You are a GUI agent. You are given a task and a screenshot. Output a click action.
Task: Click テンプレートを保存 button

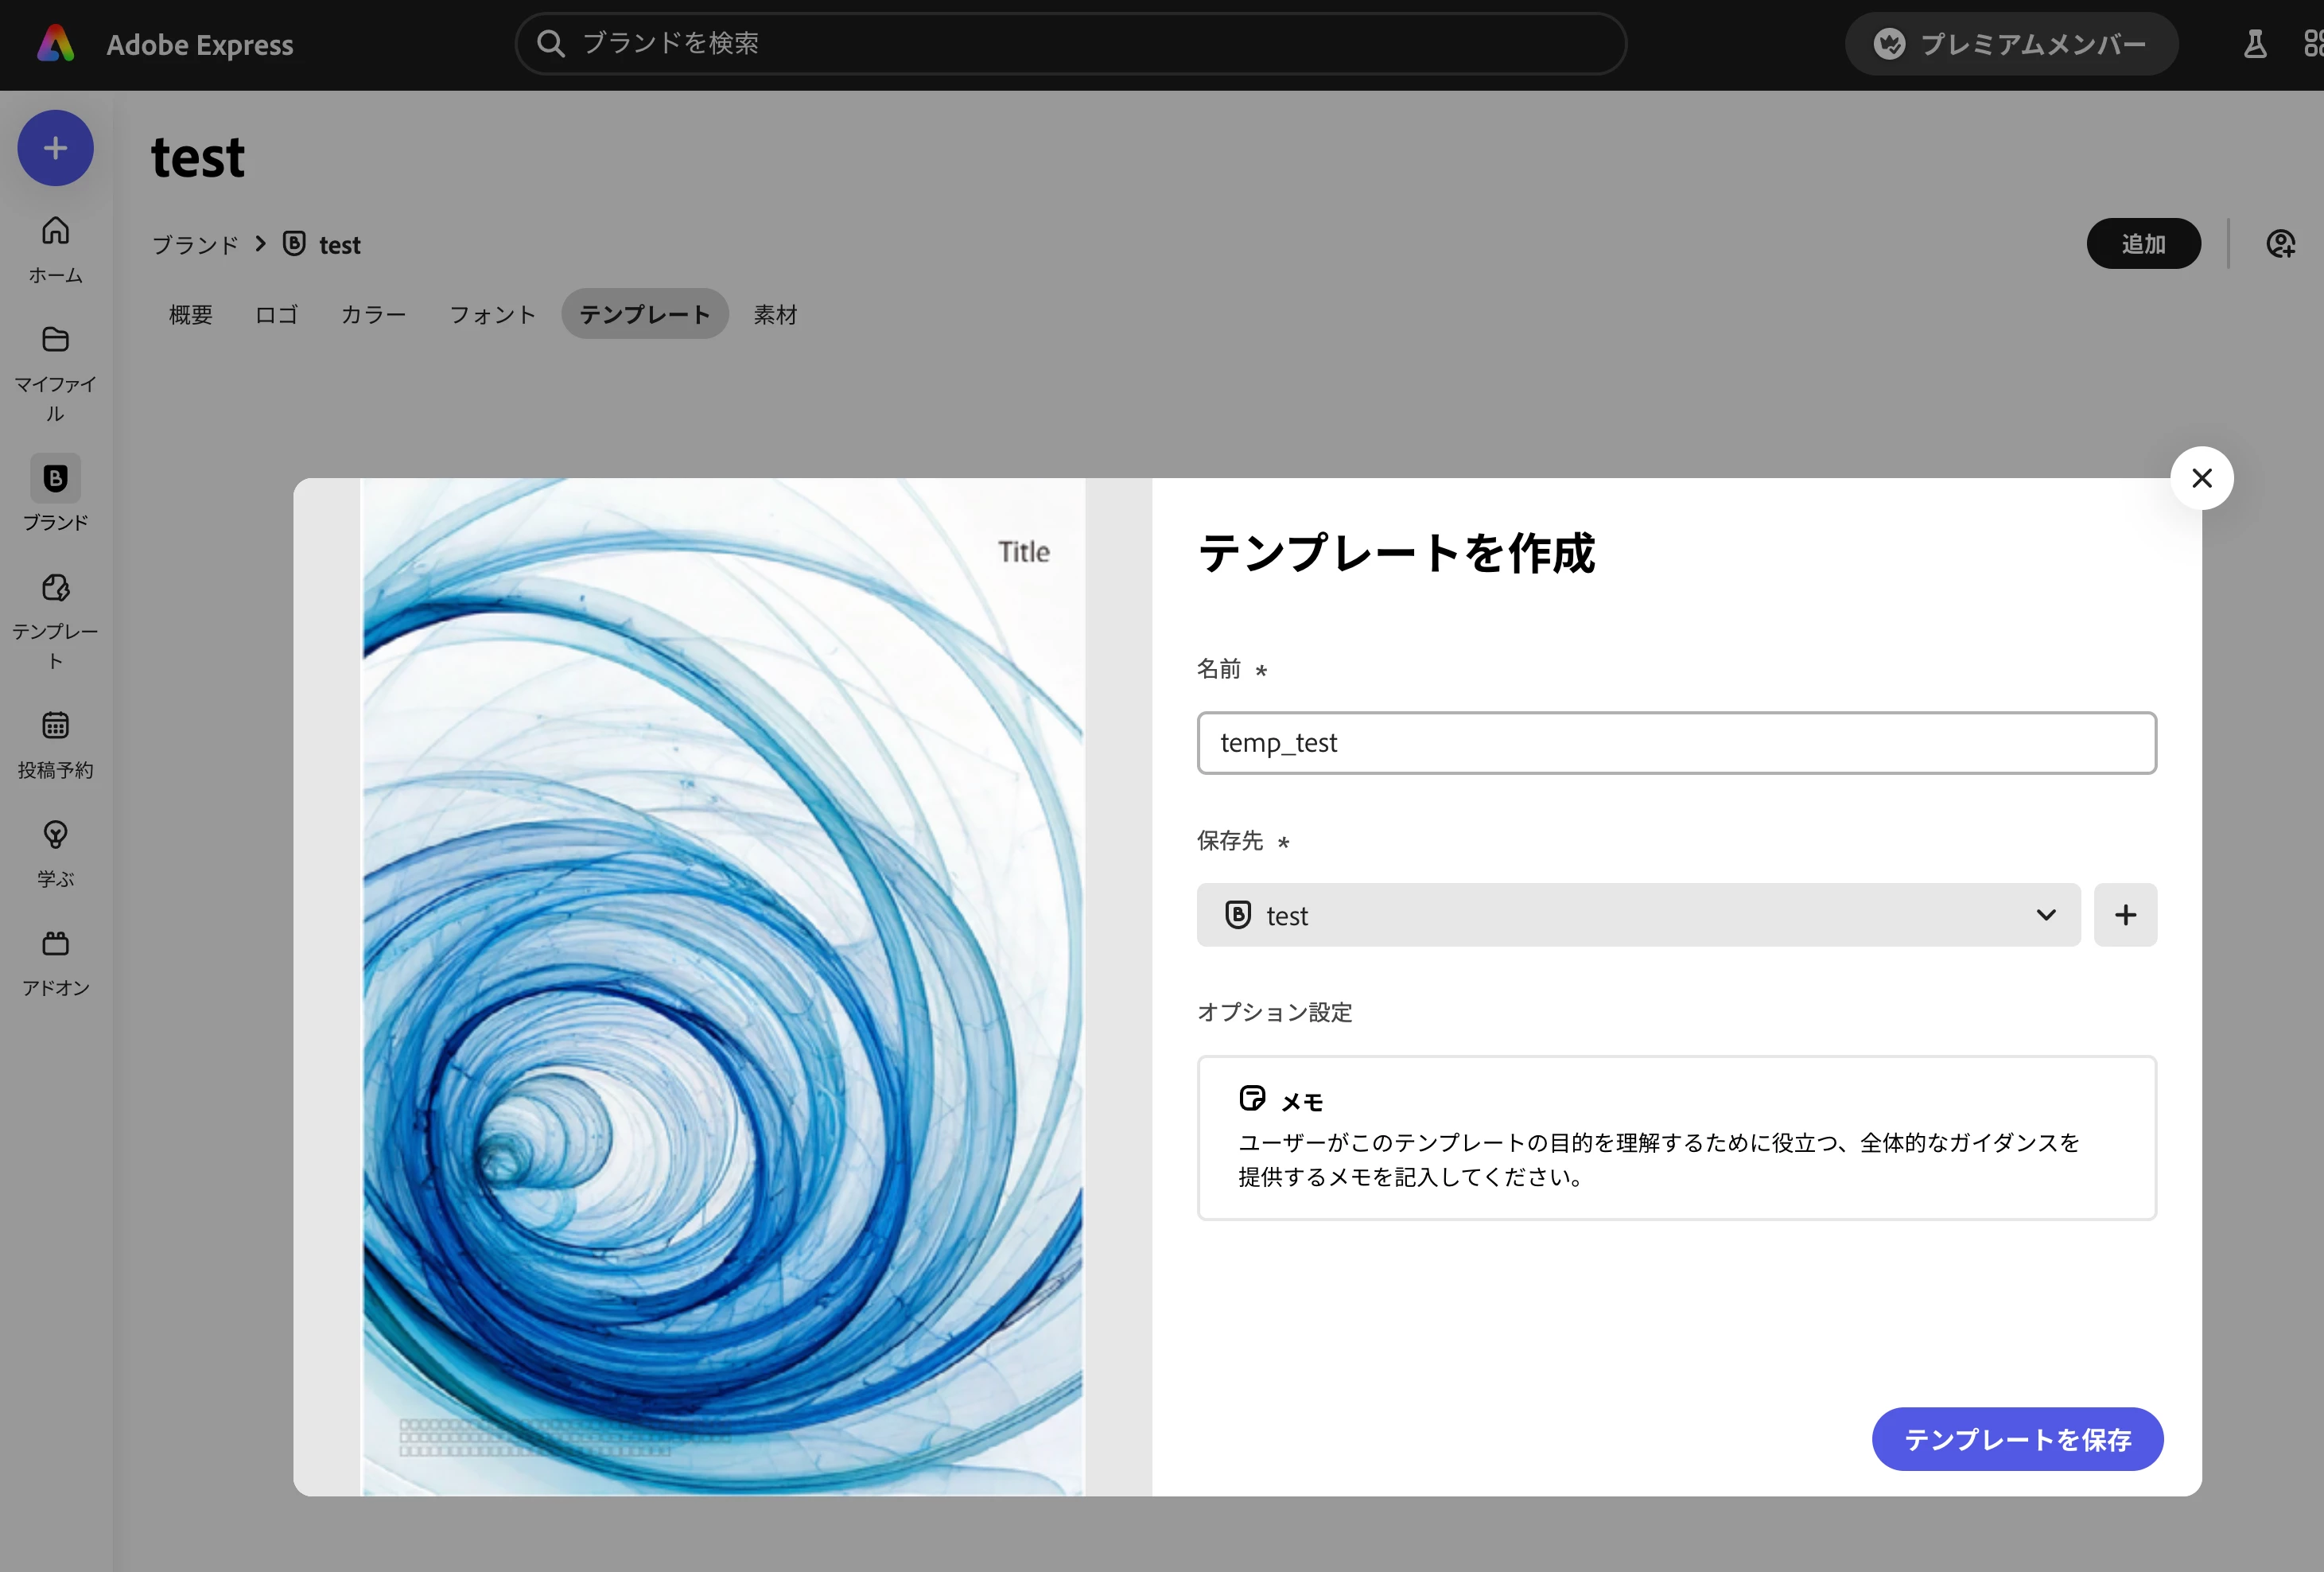[x=2017, y=1439]
